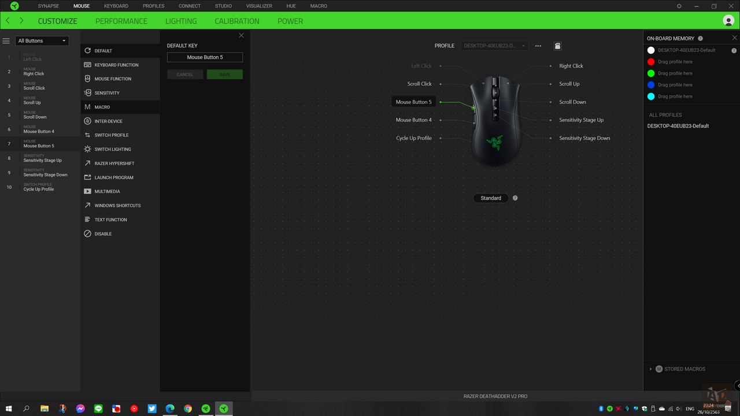
Task: Close the default key assignment panel
Action: (x=241, y=36)
